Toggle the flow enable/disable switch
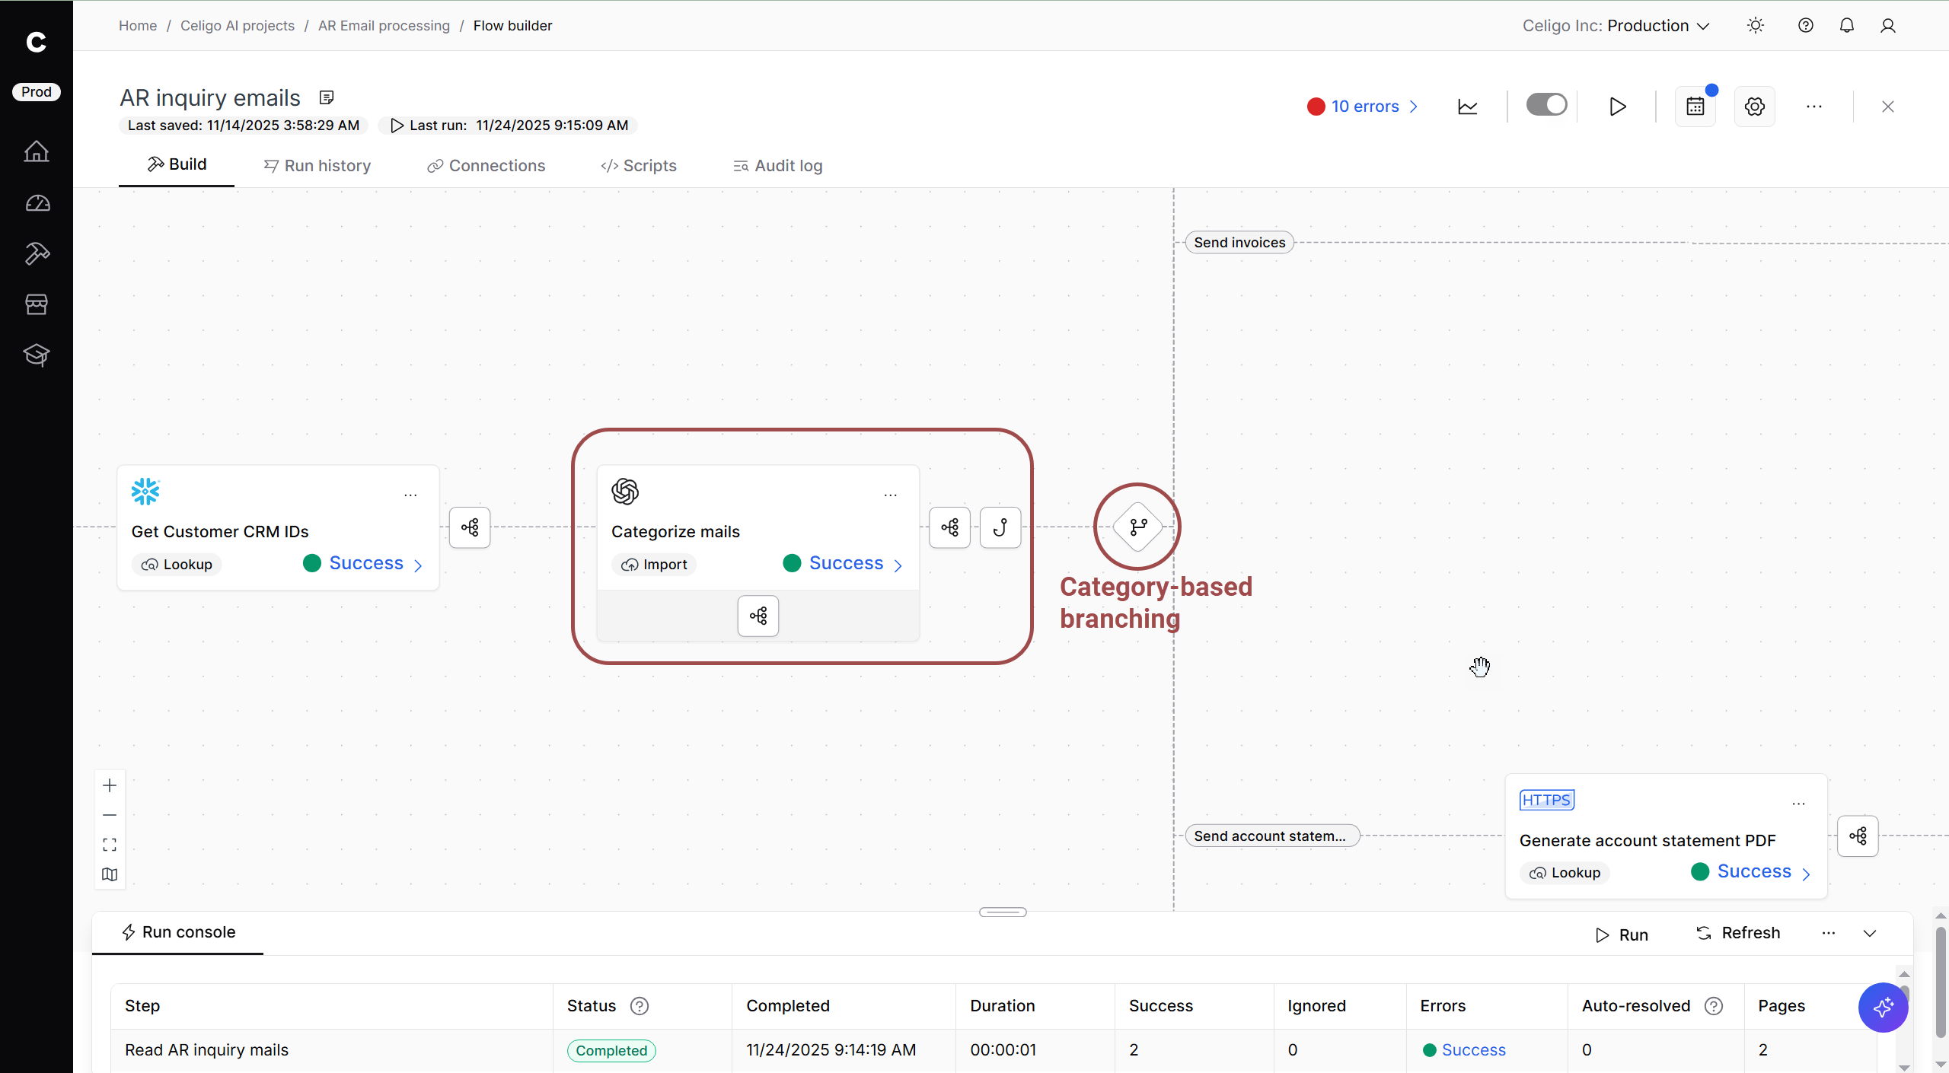Image resolution: width=1949 pixels, height=1073 pixels. pos(1546,105)
